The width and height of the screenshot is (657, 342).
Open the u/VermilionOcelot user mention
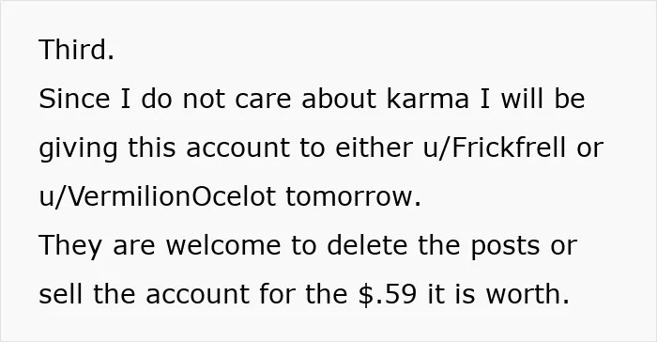point(157,196)
